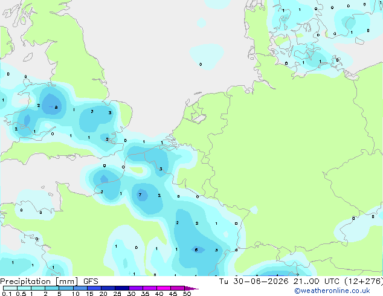The image size is (383, 296).
Task: Select the 30–35 mm purple legend swatch
Action: tap(136, 288)
